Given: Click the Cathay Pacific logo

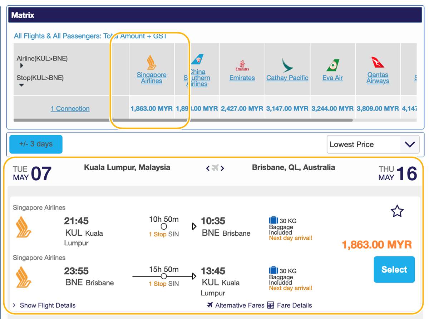Looking at the screenshot, I should (287, 65).
